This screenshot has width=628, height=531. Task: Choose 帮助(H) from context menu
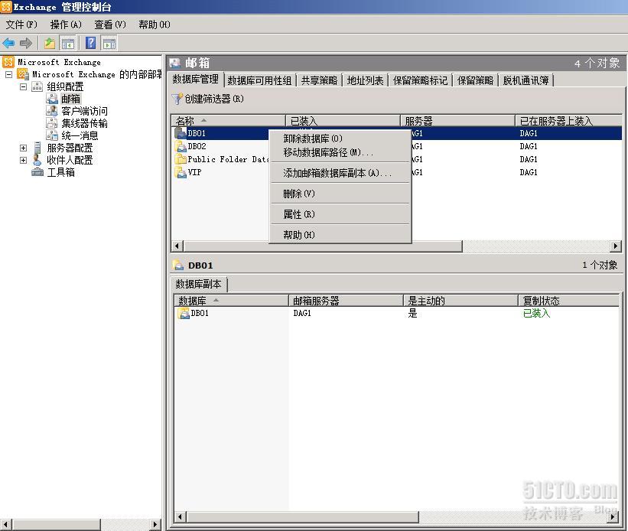coord(340,235)
